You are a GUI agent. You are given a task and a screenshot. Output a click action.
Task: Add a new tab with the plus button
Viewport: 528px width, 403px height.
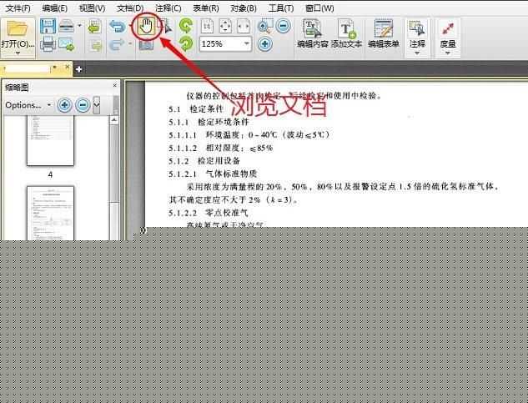pyautogui.click(x=78, y=69)
